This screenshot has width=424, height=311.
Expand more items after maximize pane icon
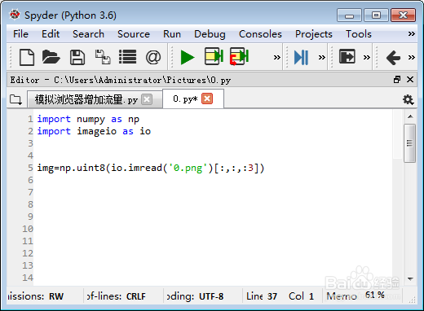[367, 57]
